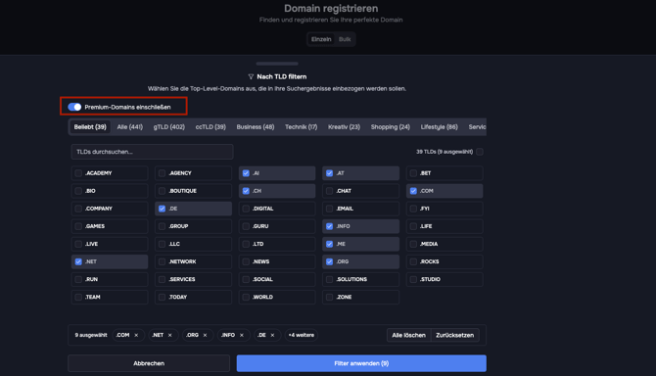Open the ccTLD (39) tab
Viewport: 656px width, 376px height.
pos(211,126)
